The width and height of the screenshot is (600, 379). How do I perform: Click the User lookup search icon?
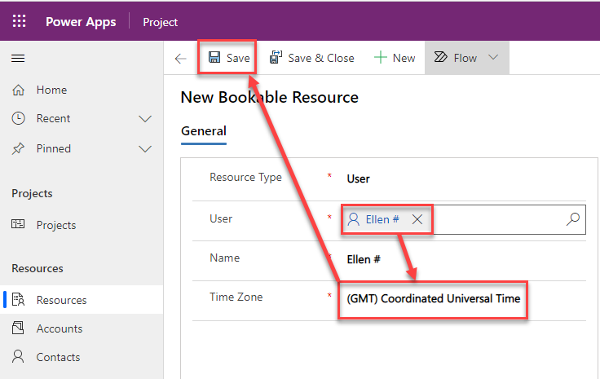click(572, 218)
